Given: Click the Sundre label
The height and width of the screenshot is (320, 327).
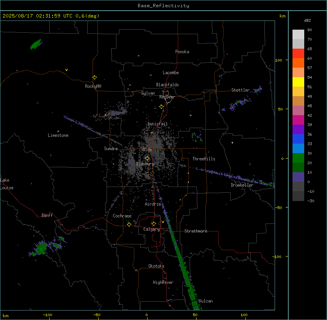Looking at the screenshot, I should (111, 149).
